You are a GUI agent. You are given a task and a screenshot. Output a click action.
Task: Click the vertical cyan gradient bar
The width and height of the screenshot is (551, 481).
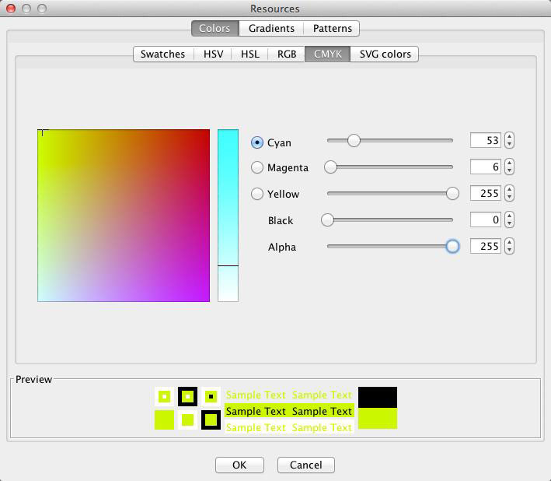[228, 216]
